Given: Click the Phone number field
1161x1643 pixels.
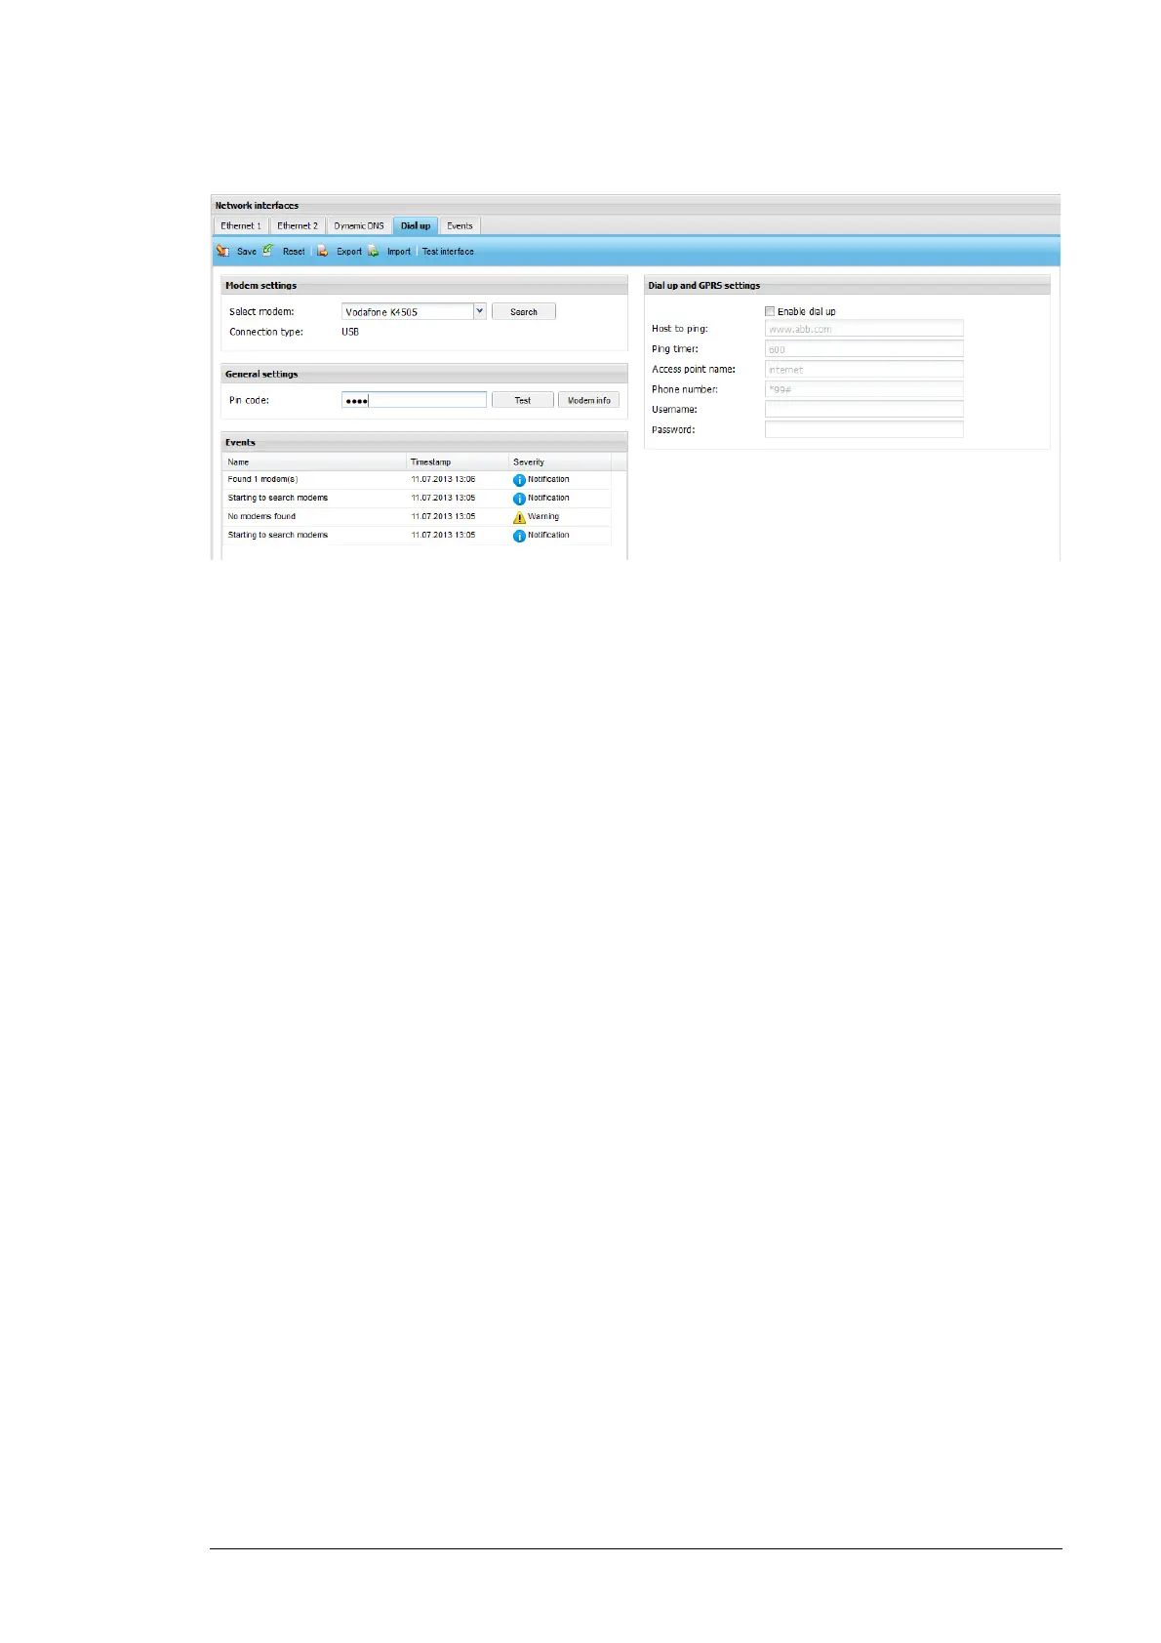Looking at the screenshot, I should pyautogui.click(x=863, y=389).
